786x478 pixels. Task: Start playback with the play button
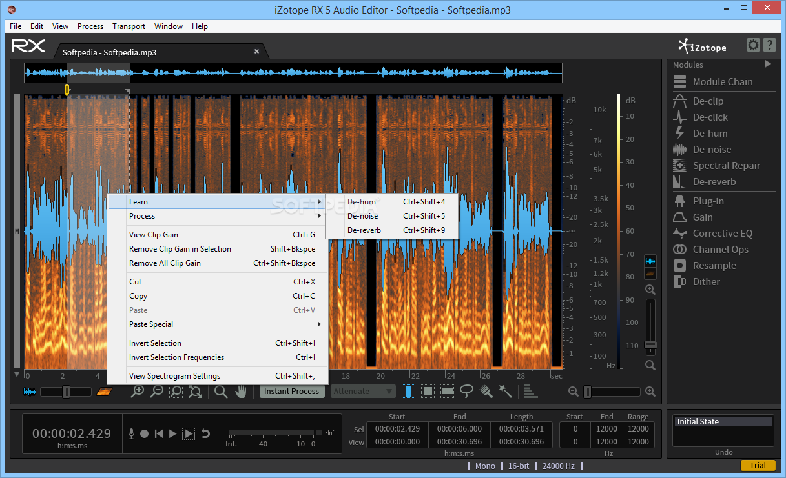point(172,434)
